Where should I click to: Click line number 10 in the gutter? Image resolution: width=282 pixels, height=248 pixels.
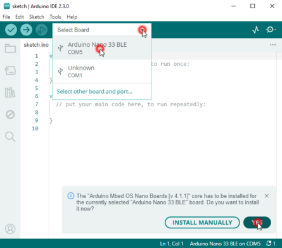35,128
